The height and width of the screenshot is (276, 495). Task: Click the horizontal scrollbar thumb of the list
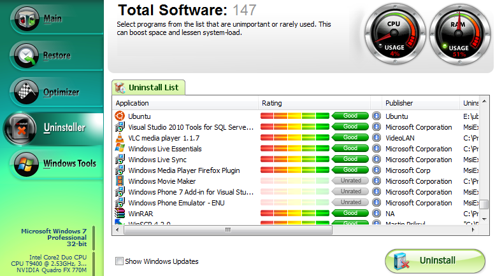228,230
